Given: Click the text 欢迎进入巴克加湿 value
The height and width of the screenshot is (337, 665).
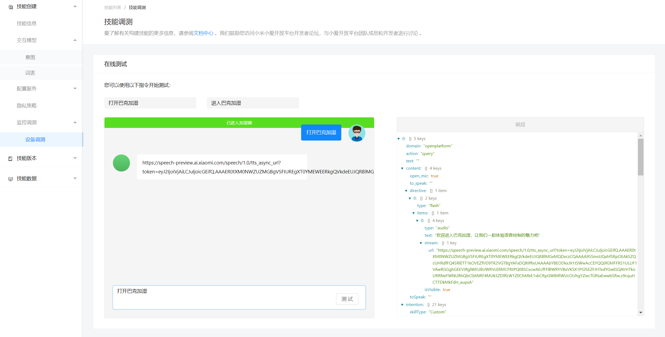Looking at the screenshot, I should pyautogui.click(x=487, y=235).
